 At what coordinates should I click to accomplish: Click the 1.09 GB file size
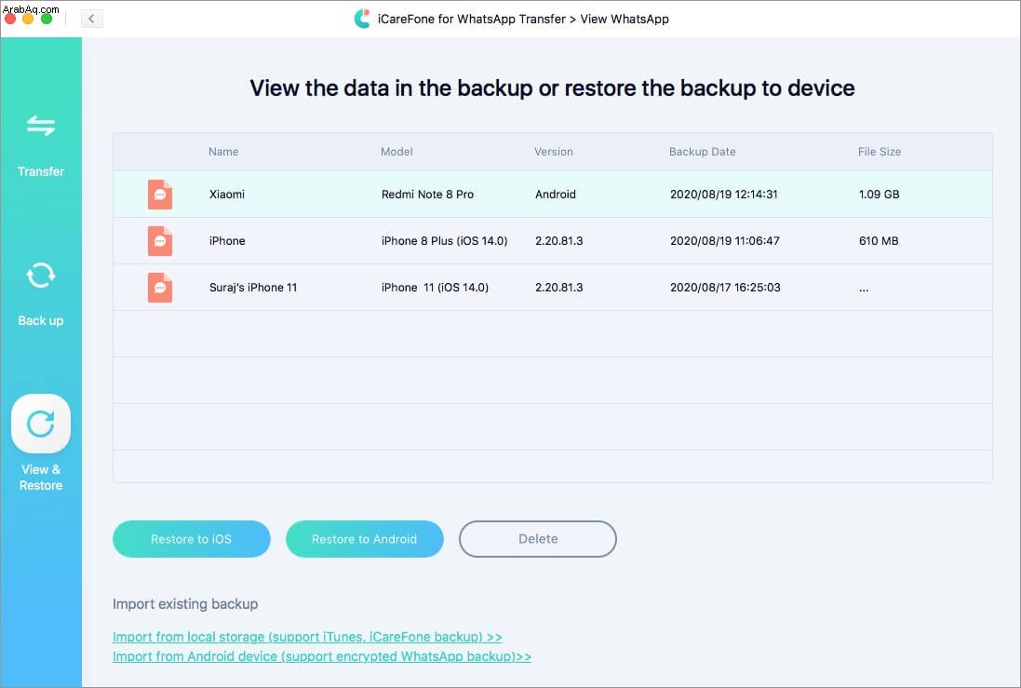pos(879,195)
